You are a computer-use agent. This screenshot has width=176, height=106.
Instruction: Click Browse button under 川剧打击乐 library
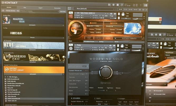pyautogui.click(x=32, y=37)
